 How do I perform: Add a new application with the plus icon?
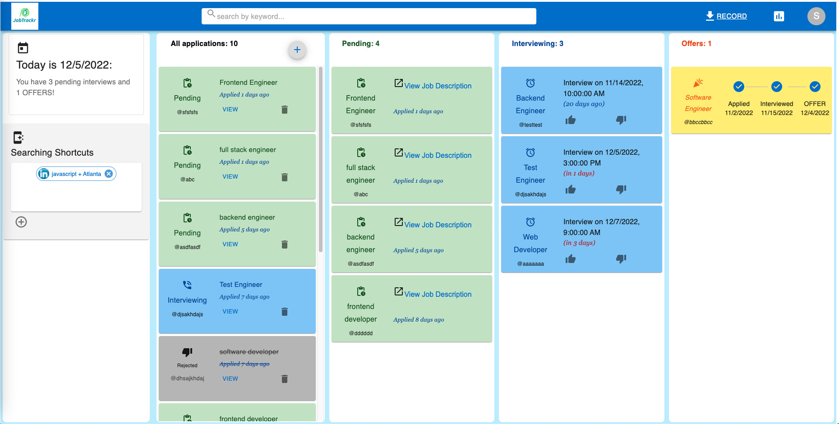297,50
